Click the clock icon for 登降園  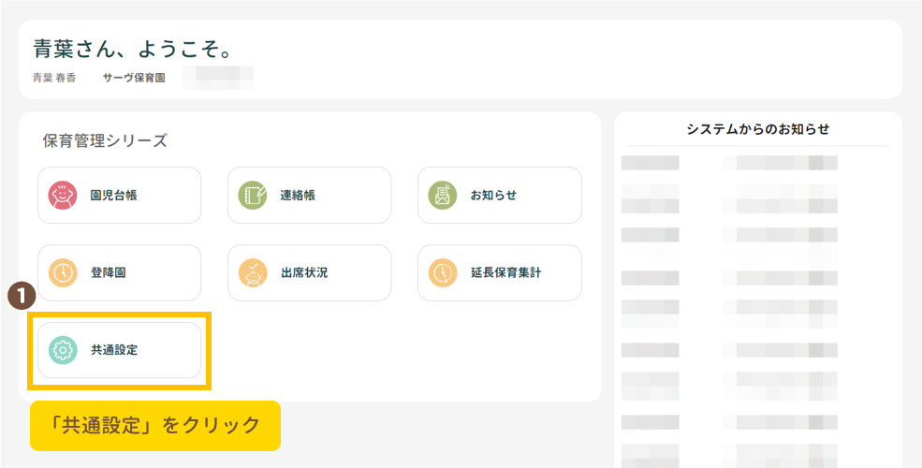click(x=62, y=273)
